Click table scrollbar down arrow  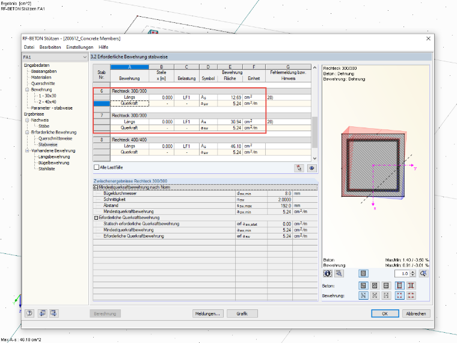pyautogui.click(x=314, y=158)
